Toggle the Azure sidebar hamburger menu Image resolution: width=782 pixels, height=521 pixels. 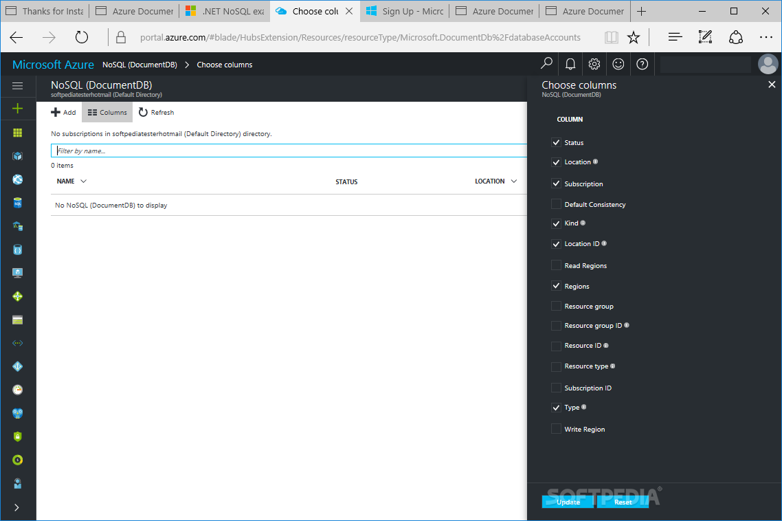17,86
